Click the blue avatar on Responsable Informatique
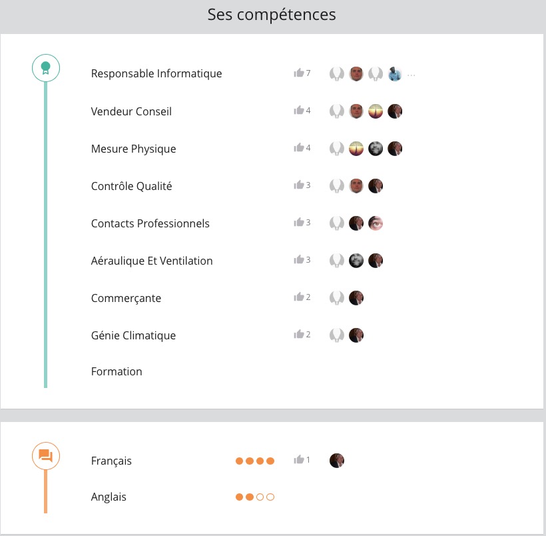 click(395, 74)
